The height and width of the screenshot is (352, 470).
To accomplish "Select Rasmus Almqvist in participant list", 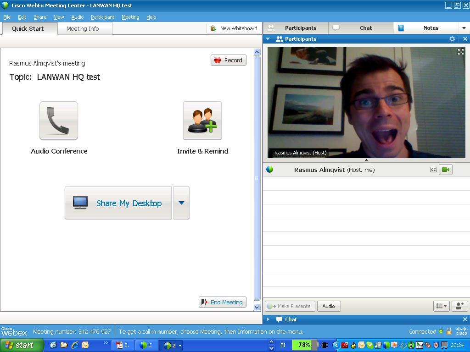I will [366, 170].
